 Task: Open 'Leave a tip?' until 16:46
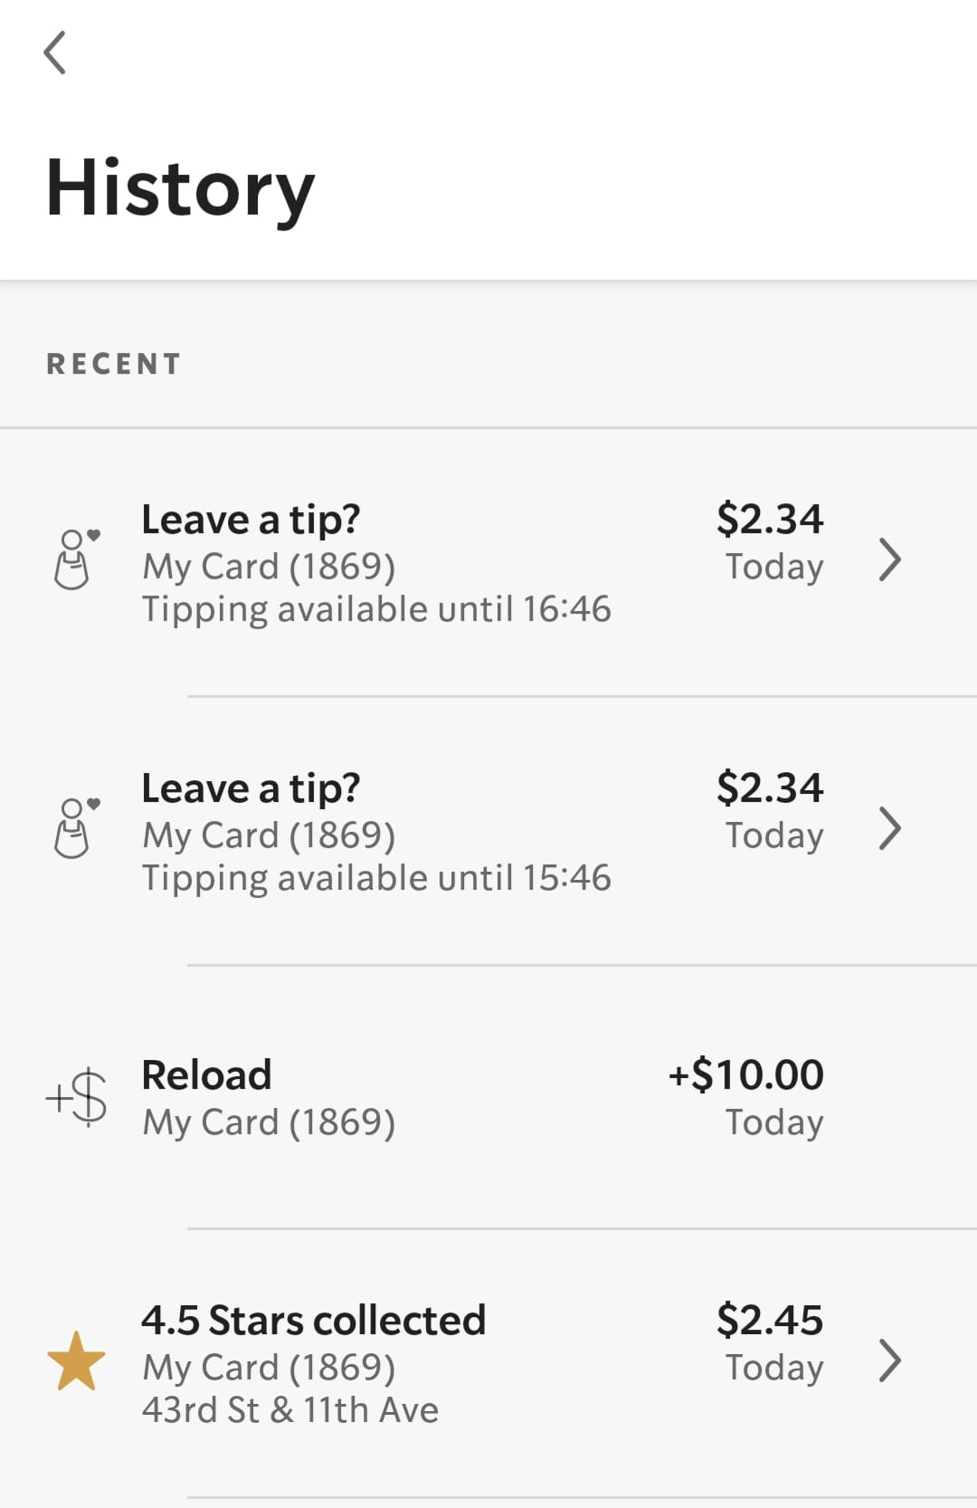[x=251, y=520]
